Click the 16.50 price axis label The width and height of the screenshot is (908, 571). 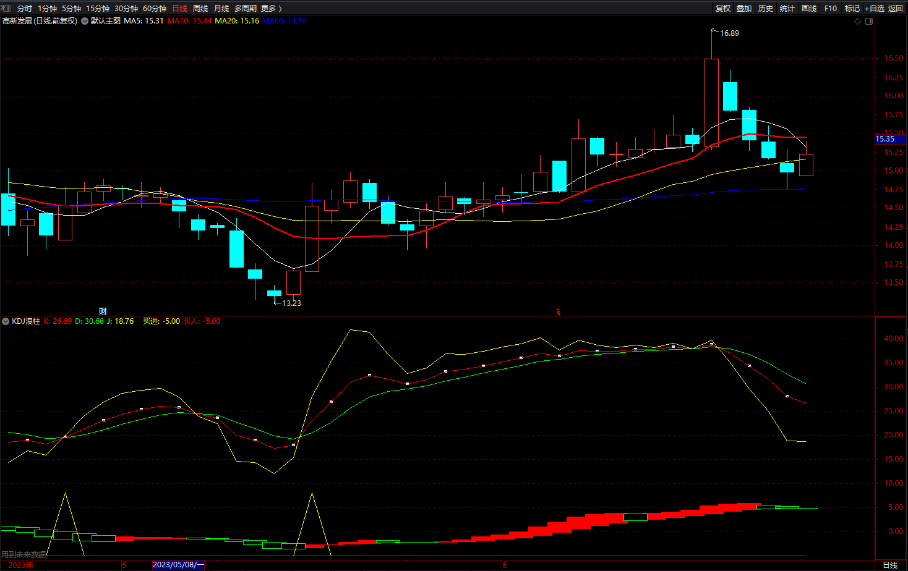pos(893,58)
